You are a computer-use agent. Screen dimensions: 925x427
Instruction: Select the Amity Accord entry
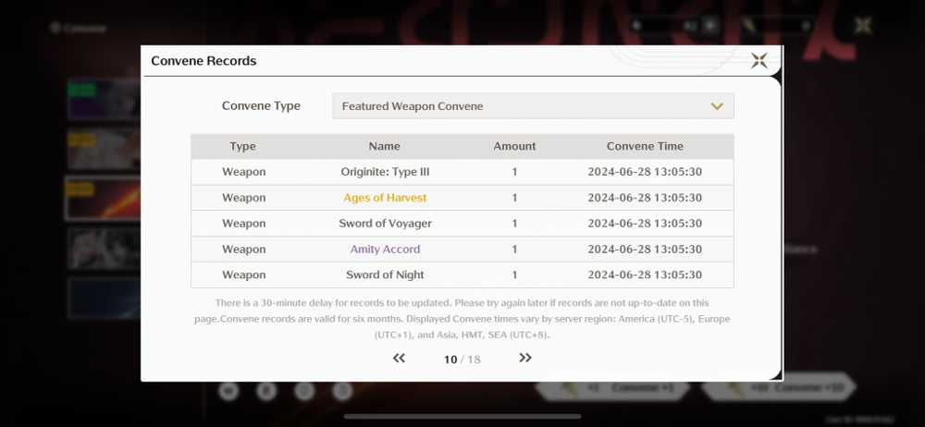tap(385, 250)
